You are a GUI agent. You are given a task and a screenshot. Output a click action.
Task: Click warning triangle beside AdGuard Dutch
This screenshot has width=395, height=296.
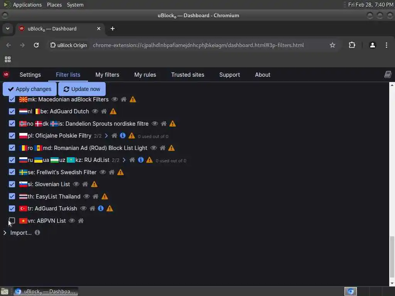click(x=113, y=111)
